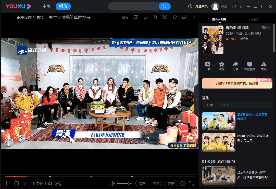Seek on the video progress bar
The width and height of the screenshot is (276, 189).
[100, 177]
